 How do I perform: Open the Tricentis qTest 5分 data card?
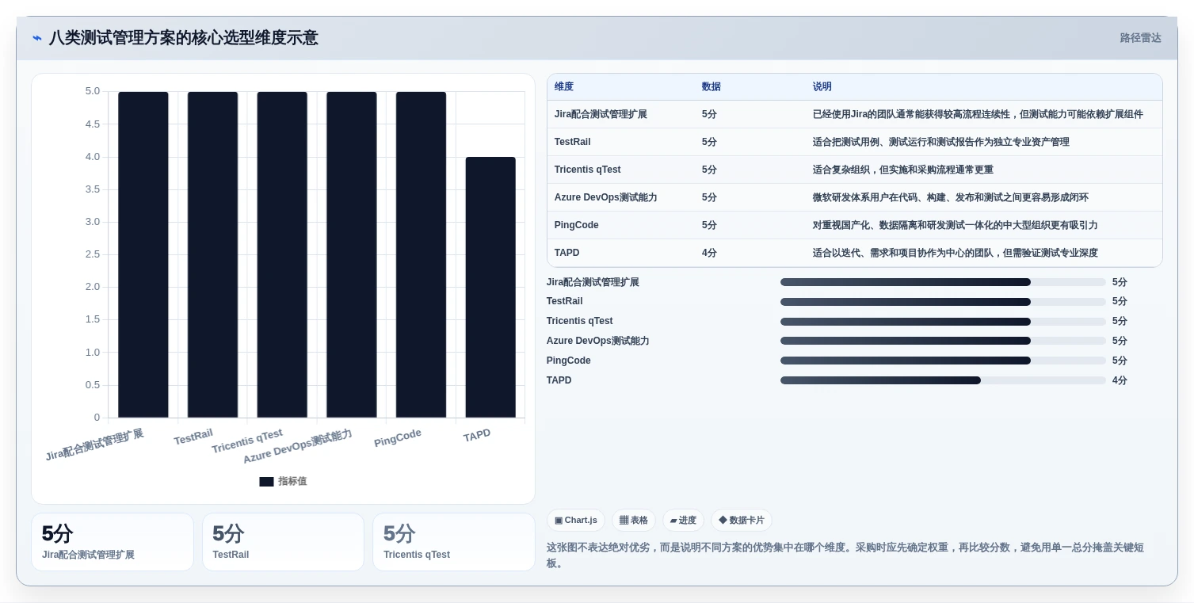coord(454,542)
